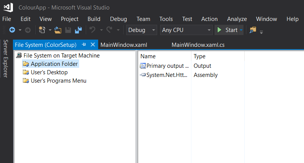Open file with the folder icon
This screenshot has width=304, height=163.
click(58, 30)
